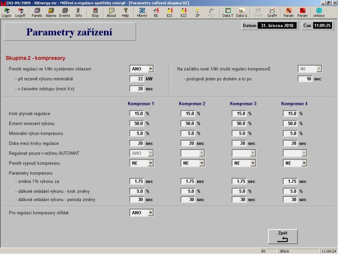The width and height of the screenshot is (338, 254).
Task: Open the Events toolbar icon
Action: 65,13
